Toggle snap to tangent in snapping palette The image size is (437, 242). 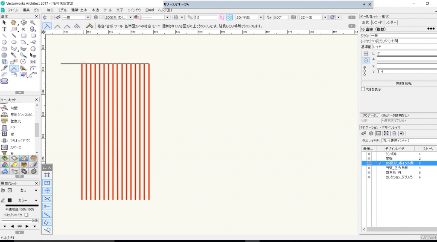coord(47,230)
